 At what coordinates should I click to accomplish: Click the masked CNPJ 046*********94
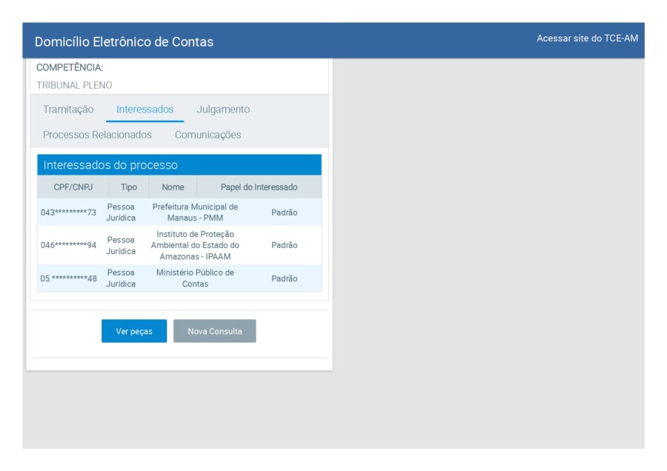[x=68, y=245]
